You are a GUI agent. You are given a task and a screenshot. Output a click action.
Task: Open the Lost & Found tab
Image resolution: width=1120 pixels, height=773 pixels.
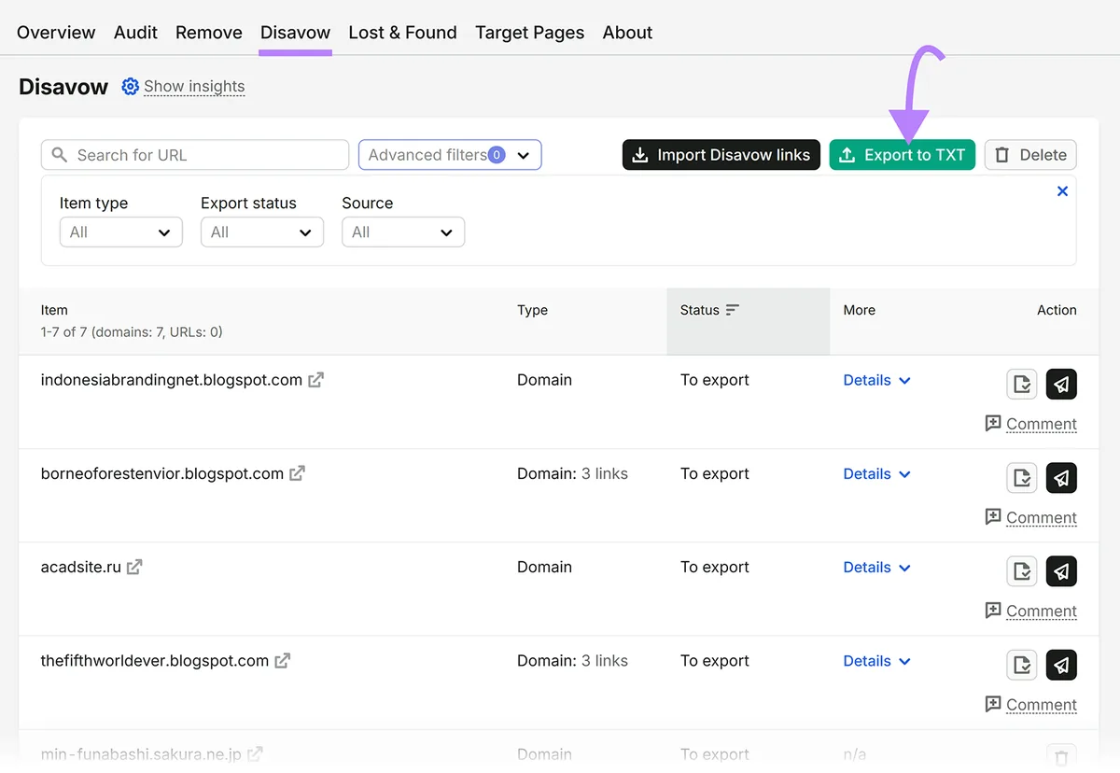(402, 33)
